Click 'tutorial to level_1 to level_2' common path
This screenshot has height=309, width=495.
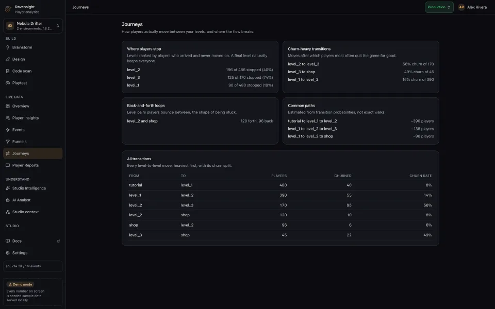tap(312, 121)
